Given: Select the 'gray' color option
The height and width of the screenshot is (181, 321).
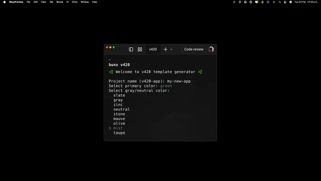Looking at the screenshot, I should coord(118,100).
